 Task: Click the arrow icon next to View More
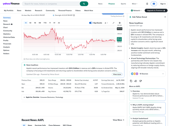123,120
